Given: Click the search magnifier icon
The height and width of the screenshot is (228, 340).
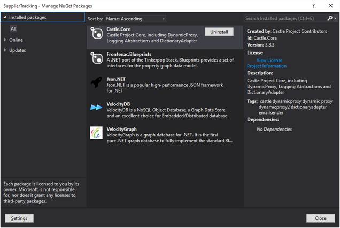Looking at the screenshot, I should 330,18.
